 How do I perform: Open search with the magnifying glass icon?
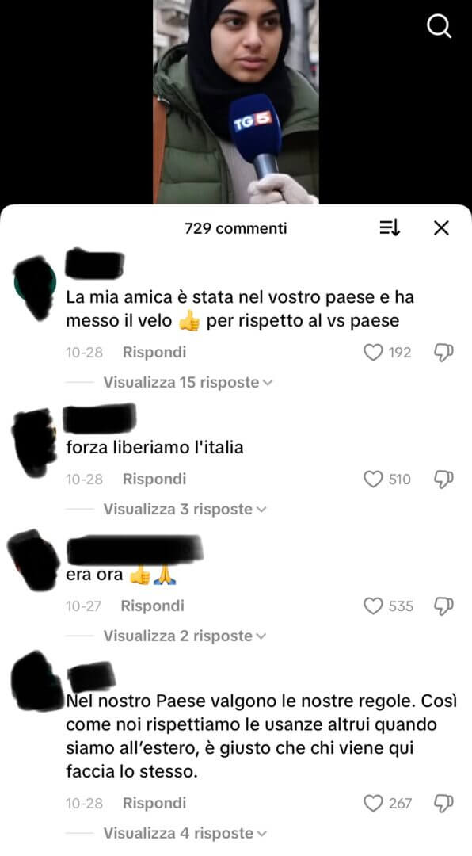pyautogui.click(x=440, y=25)
